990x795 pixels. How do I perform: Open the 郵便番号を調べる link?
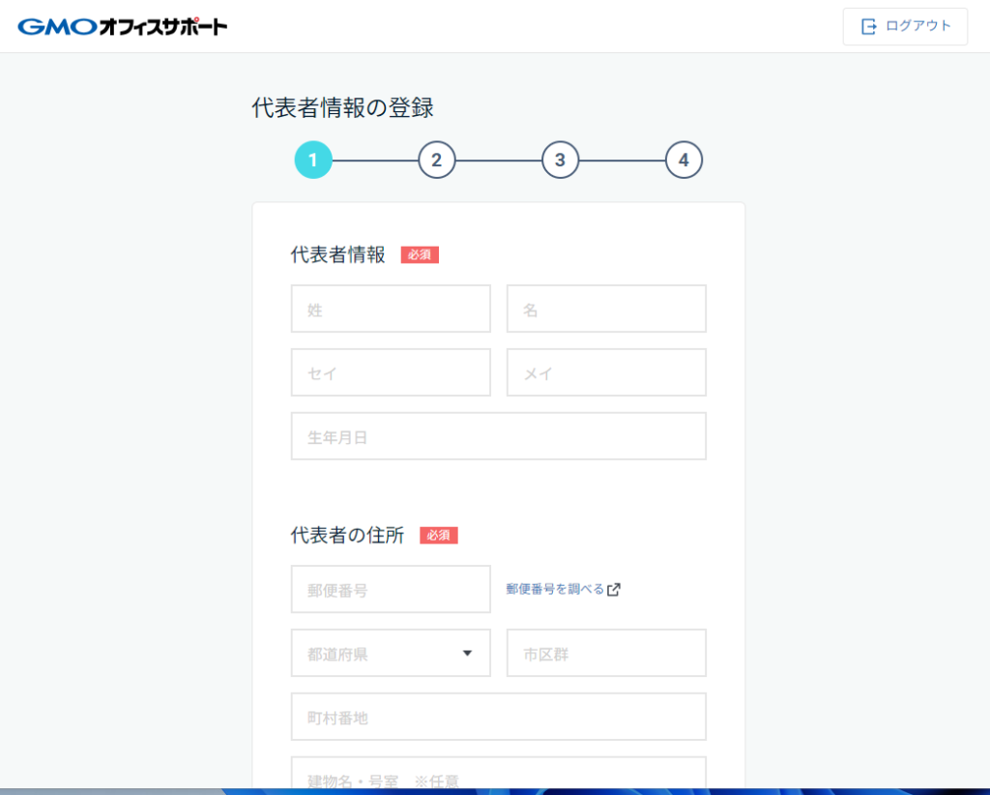tap(555, 589)
